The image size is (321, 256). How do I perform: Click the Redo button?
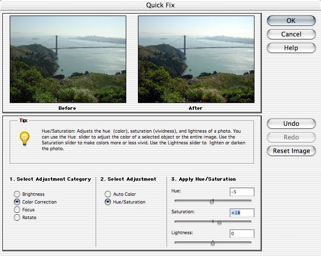[291, 137]
